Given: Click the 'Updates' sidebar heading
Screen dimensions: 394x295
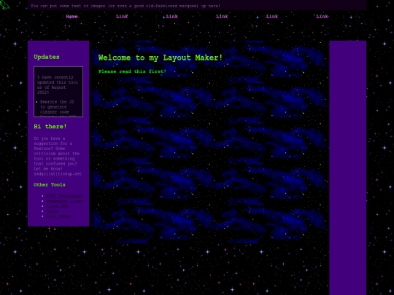Looking at the screenshot, I should point(47,57).
